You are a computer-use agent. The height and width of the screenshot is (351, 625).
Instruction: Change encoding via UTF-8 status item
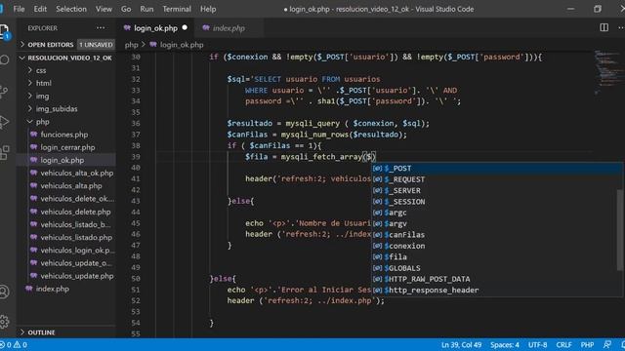pos(537,344)
